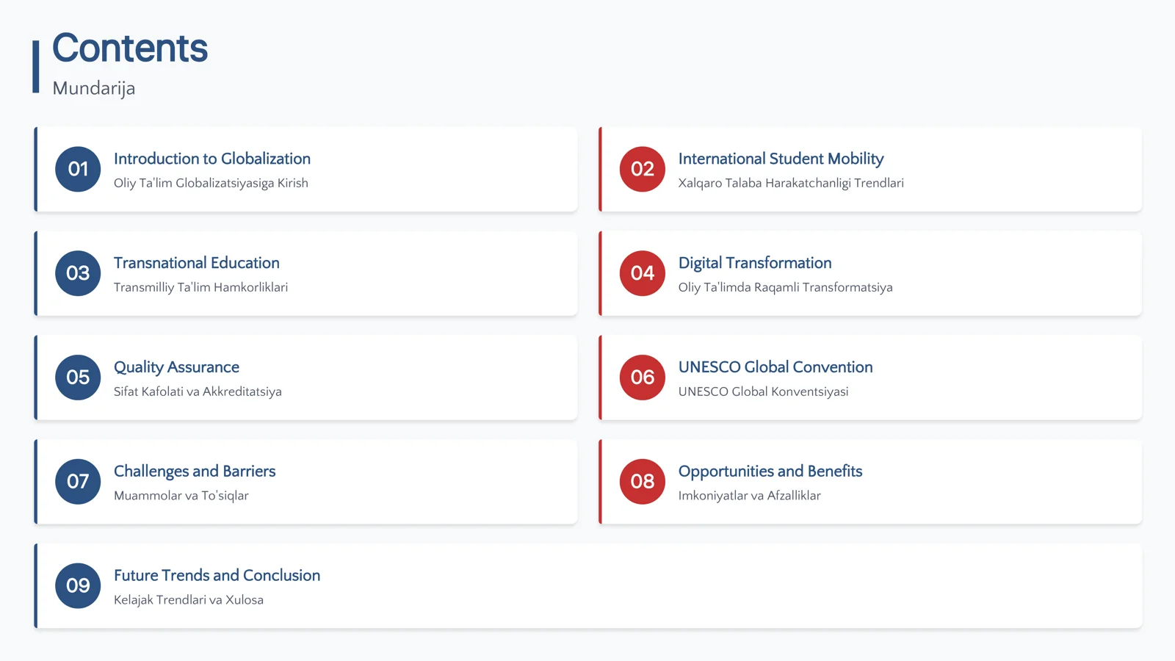The image size is (1175, 661).
Task: Open Opportunities and Benefits heading
Action: click(x=770, y=472)
